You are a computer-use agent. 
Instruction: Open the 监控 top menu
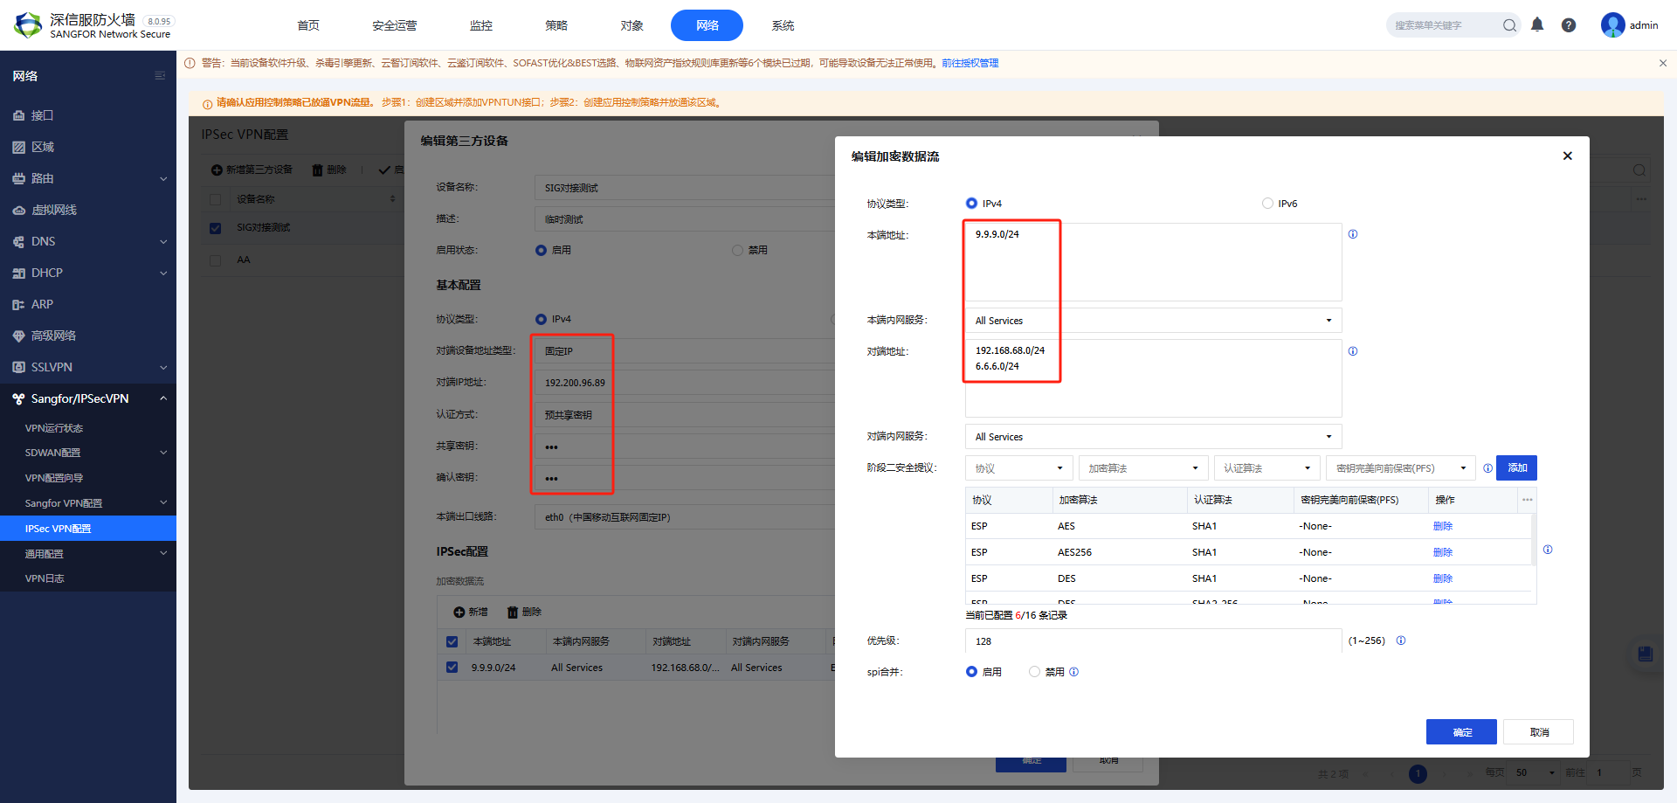(x=481, y=25)
